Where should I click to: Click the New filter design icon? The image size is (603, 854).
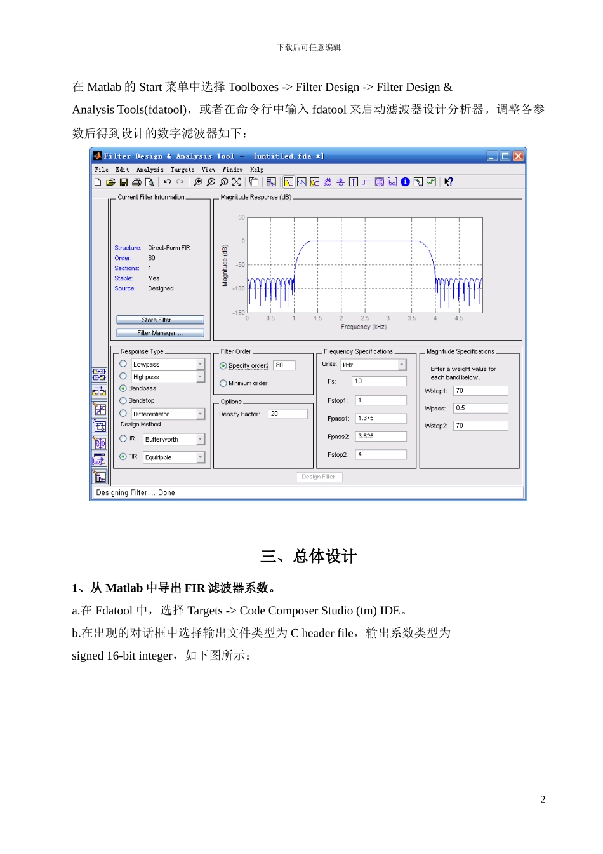[97, 182]
